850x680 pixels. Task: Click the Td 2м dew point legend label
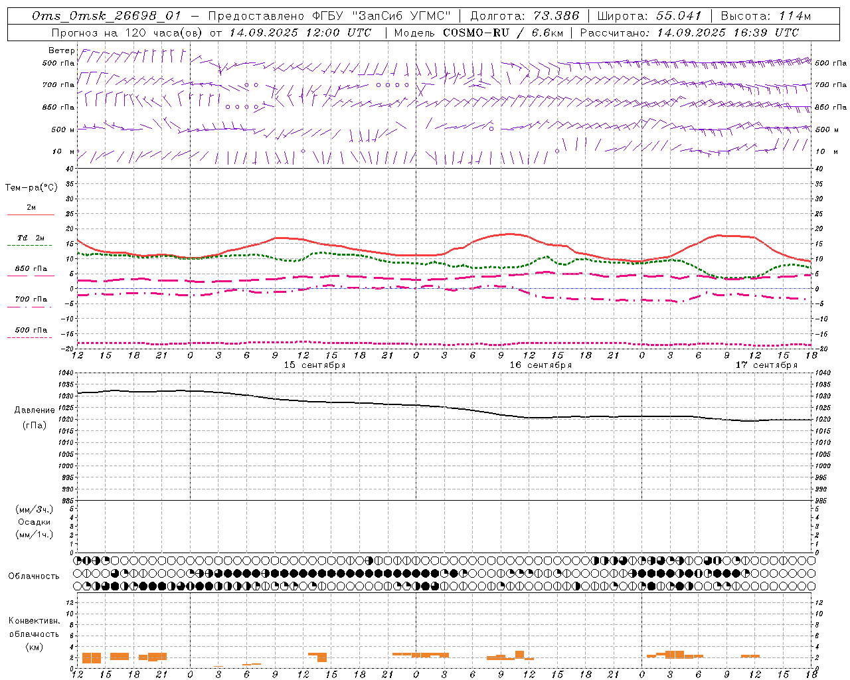31,238
